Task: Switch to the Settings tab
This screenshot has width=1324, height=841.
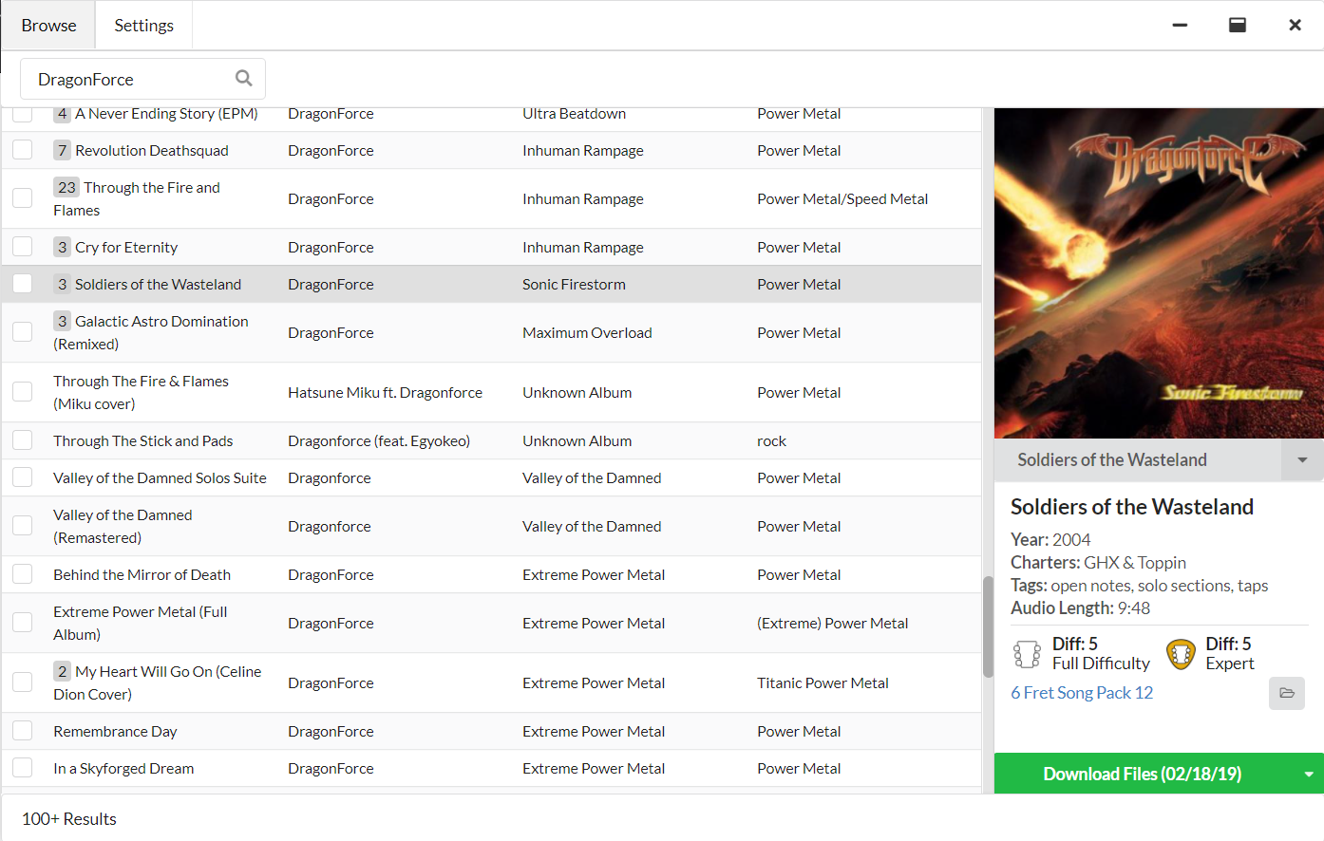Action: pyautogui.click(x=143, y=26)
